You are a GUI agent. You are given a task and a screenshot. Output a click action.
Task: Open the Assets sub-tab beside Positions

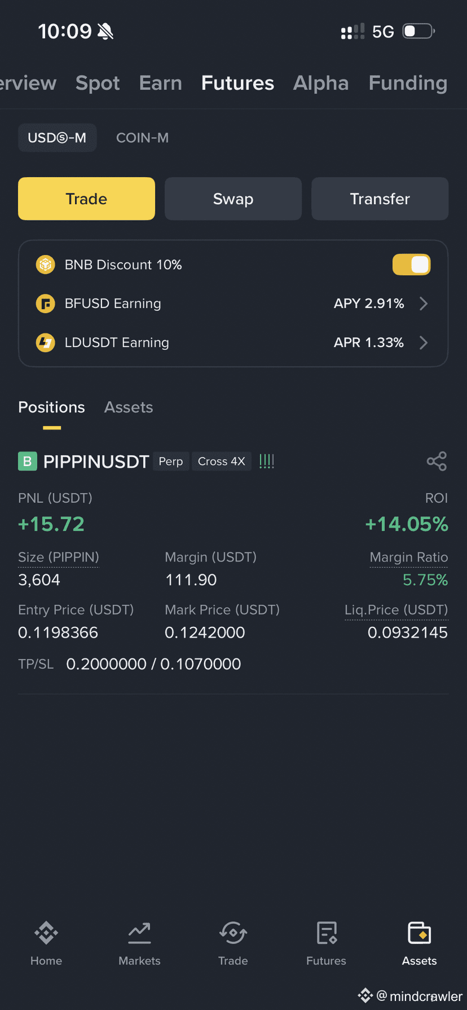pos(129,407)
